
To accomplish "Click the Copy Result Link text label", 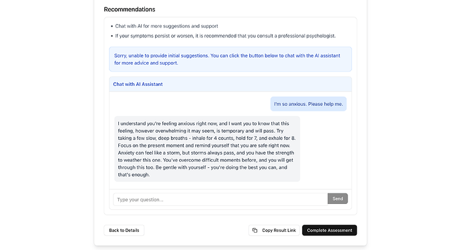I will [x=279, y=231].
